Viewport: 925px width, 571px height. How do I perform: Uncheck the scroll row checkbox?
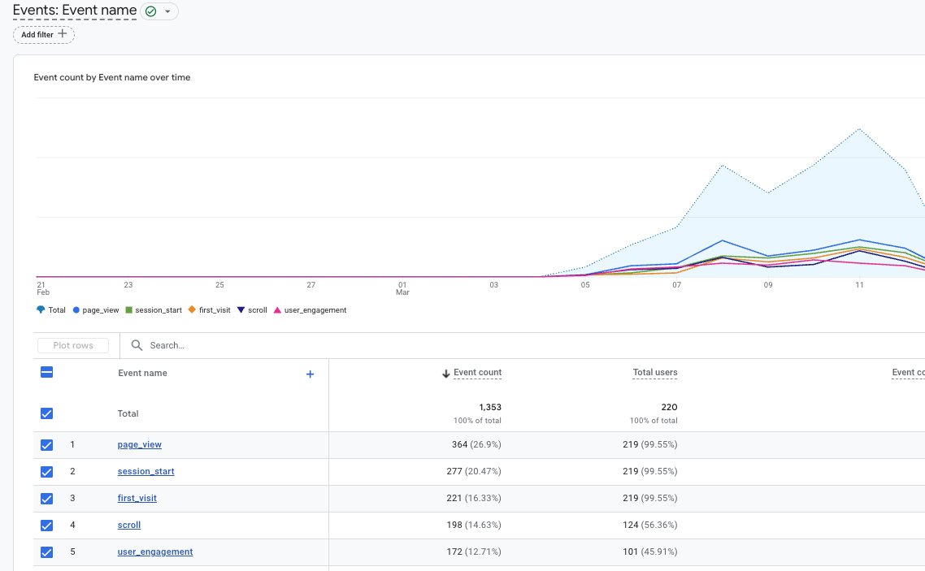pyautogui.click(x=46, y=526)
